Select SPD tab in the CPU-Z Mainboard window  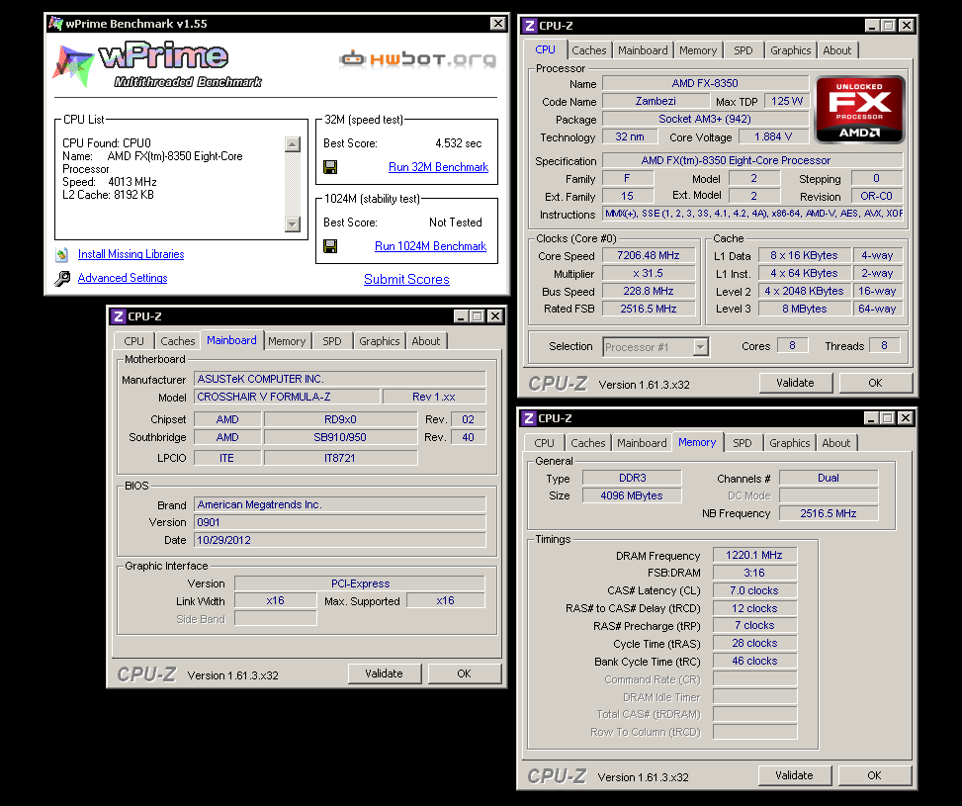(332, 341)
